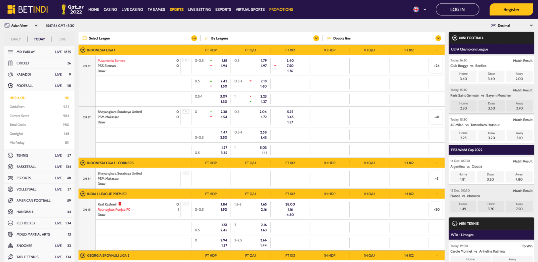Click the Basketball sport icon
The width and height of the screenshot is (538, 262).
point(10,167)
